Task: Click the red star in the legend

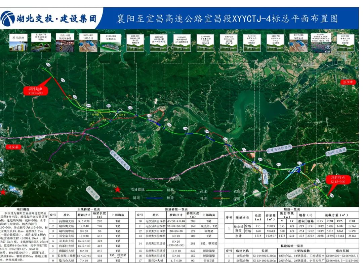Action: pos(118,190)
